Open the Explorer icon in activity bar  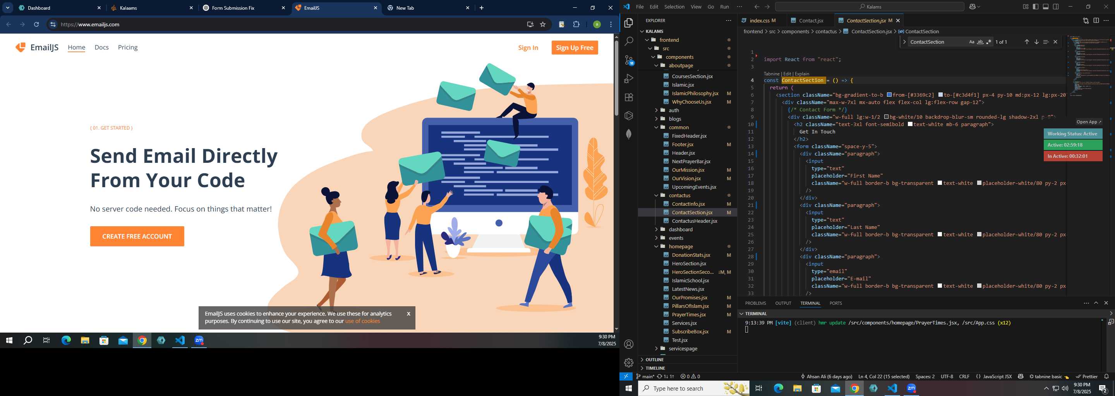coord(628,22)
